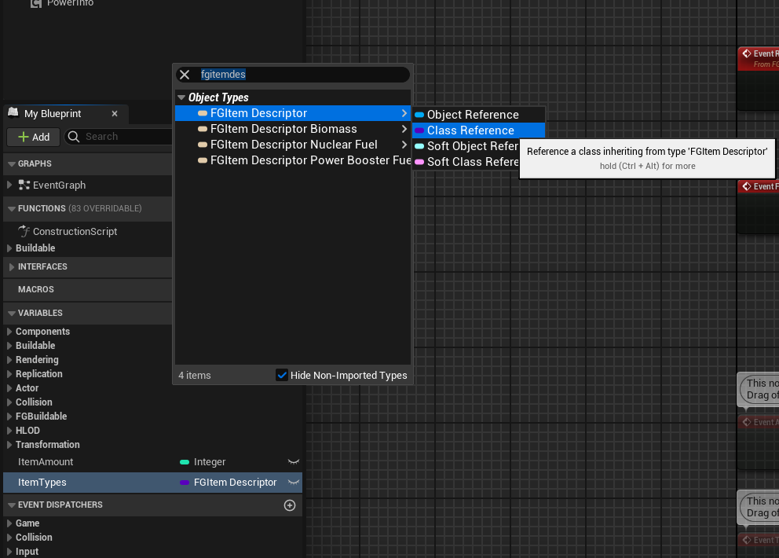Image resolution: width=779 pixels, height=558 pixels.
Task: Close the My Blueprint tab
Action: point(115,114)
